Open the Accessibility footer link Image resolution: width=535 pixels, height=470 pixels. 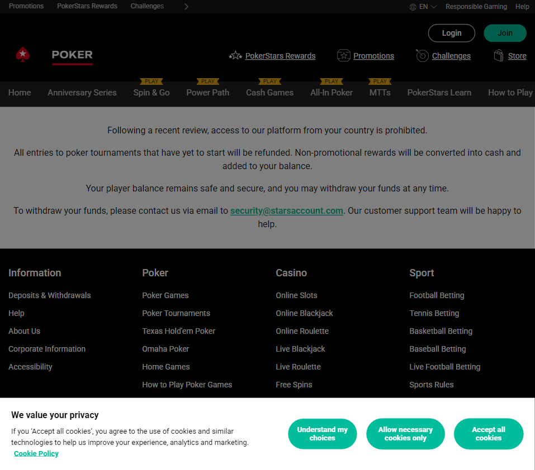[x=30, y=367]
